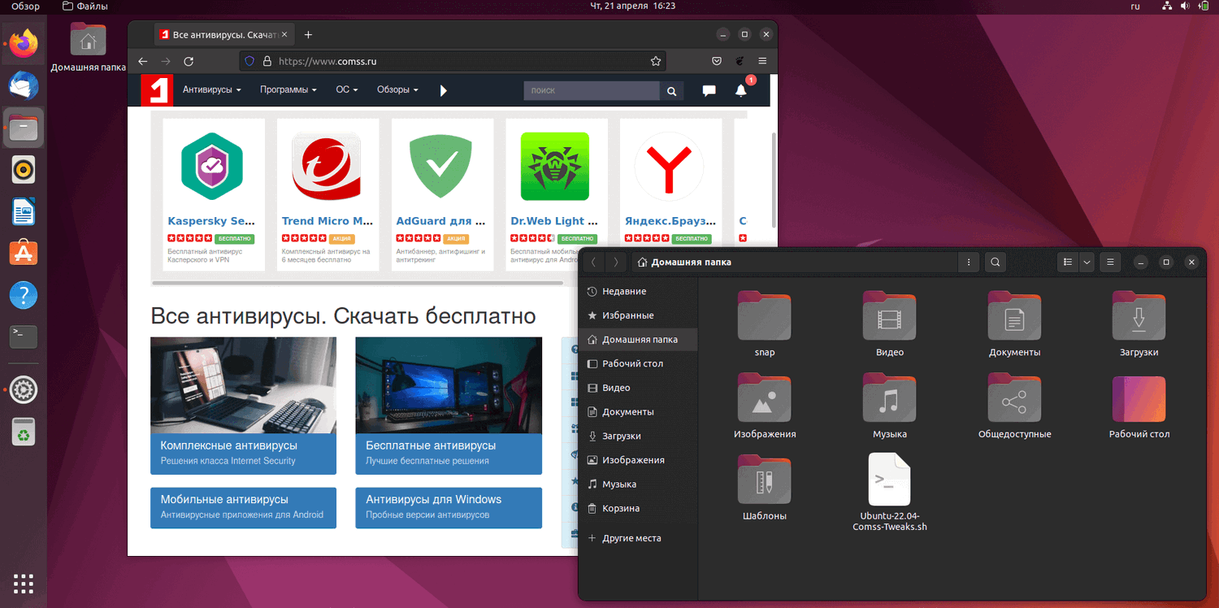
Task: Select the Общедоступные folder
Action: [1015, 405]
